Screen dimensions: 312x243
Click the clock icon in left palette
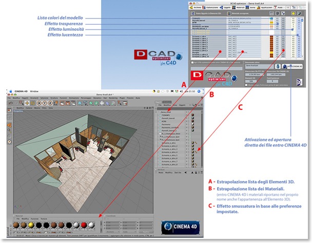pyautogui.click(x=9, y=142)
